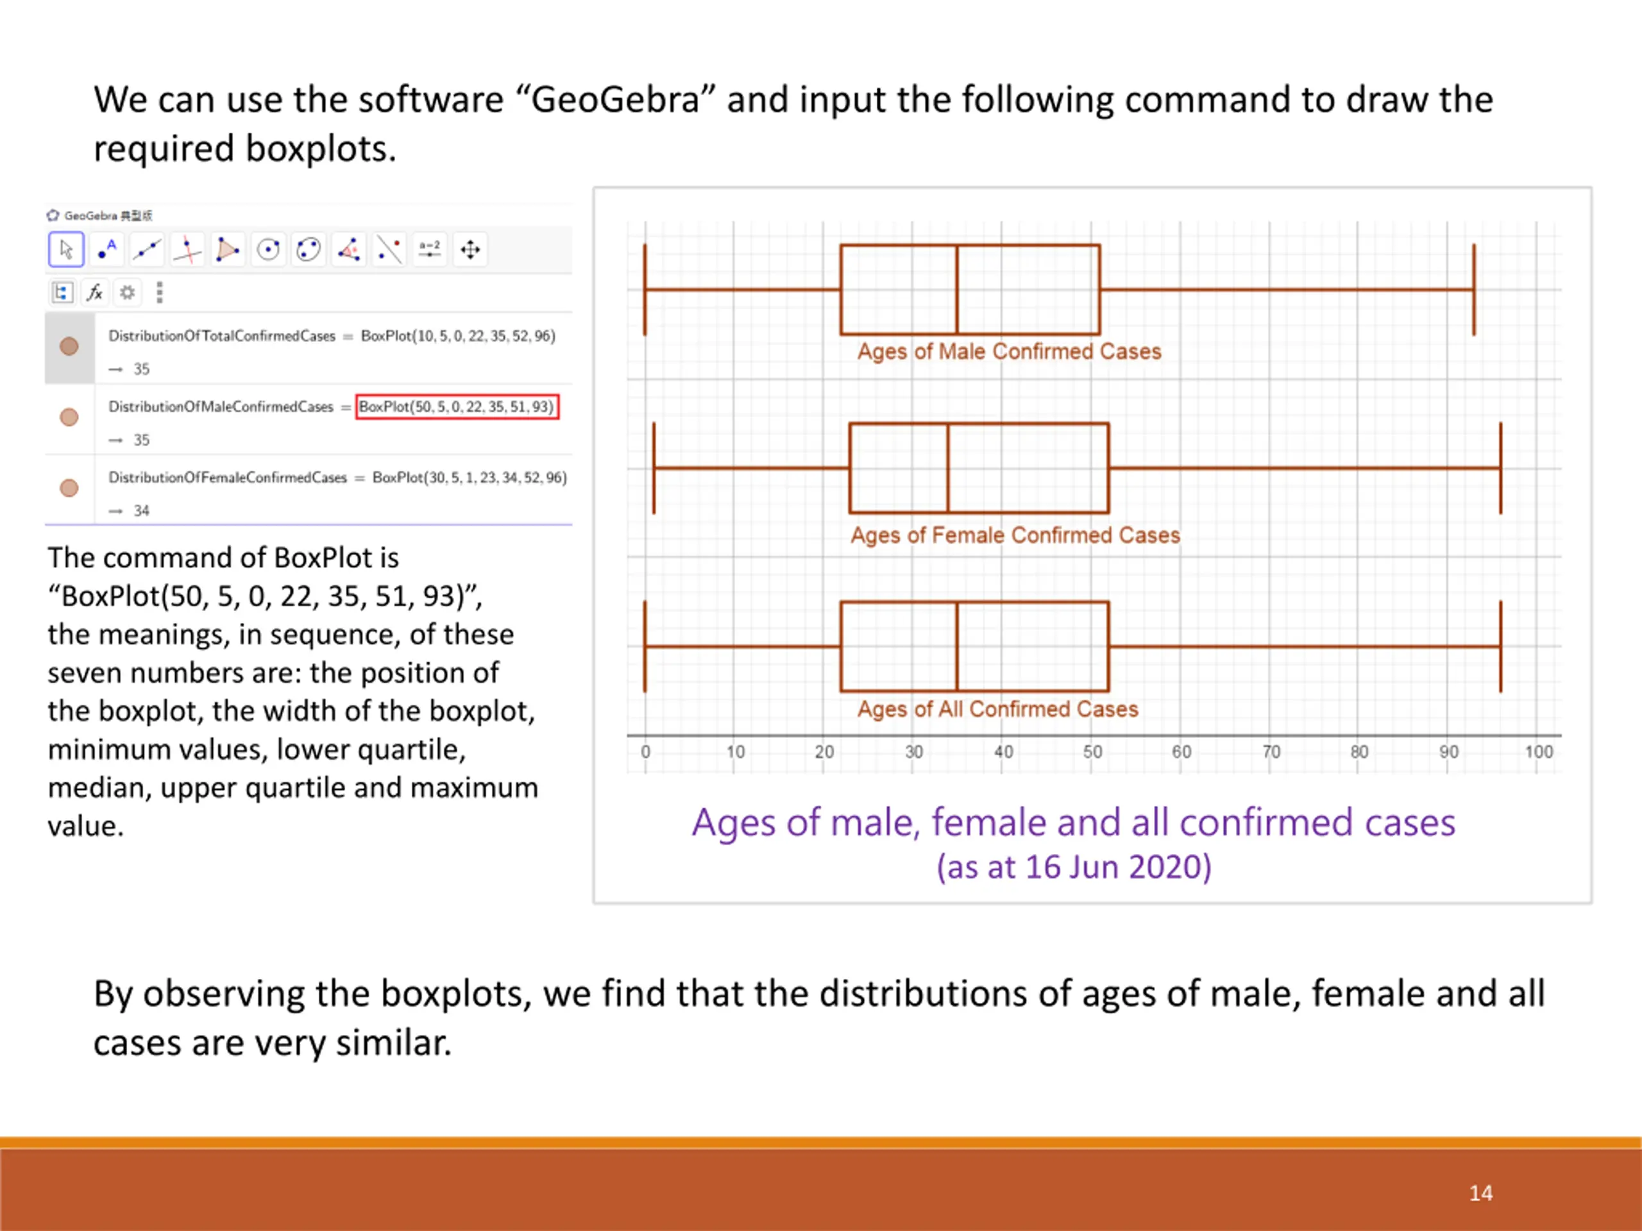Click the DistributionOfTotalConfirmedCases name text
1642x1231 pixels.
[x=222, y=336]
